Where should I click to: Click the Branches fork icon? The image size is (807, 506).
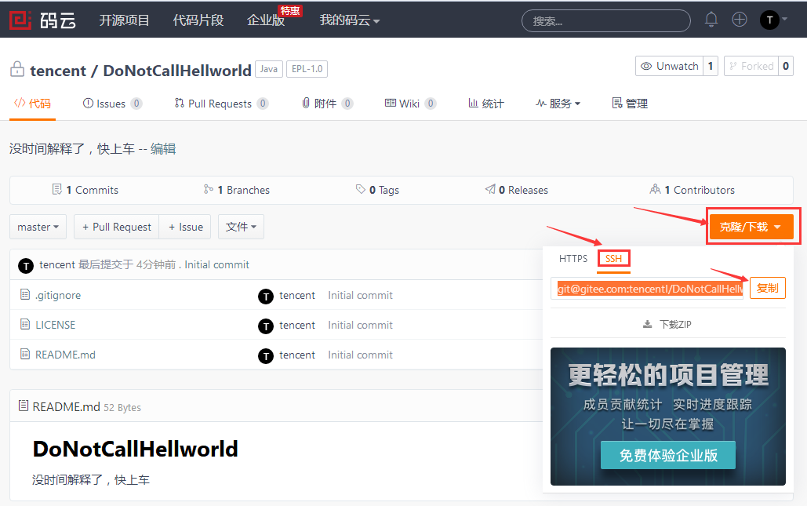(208, 189)
